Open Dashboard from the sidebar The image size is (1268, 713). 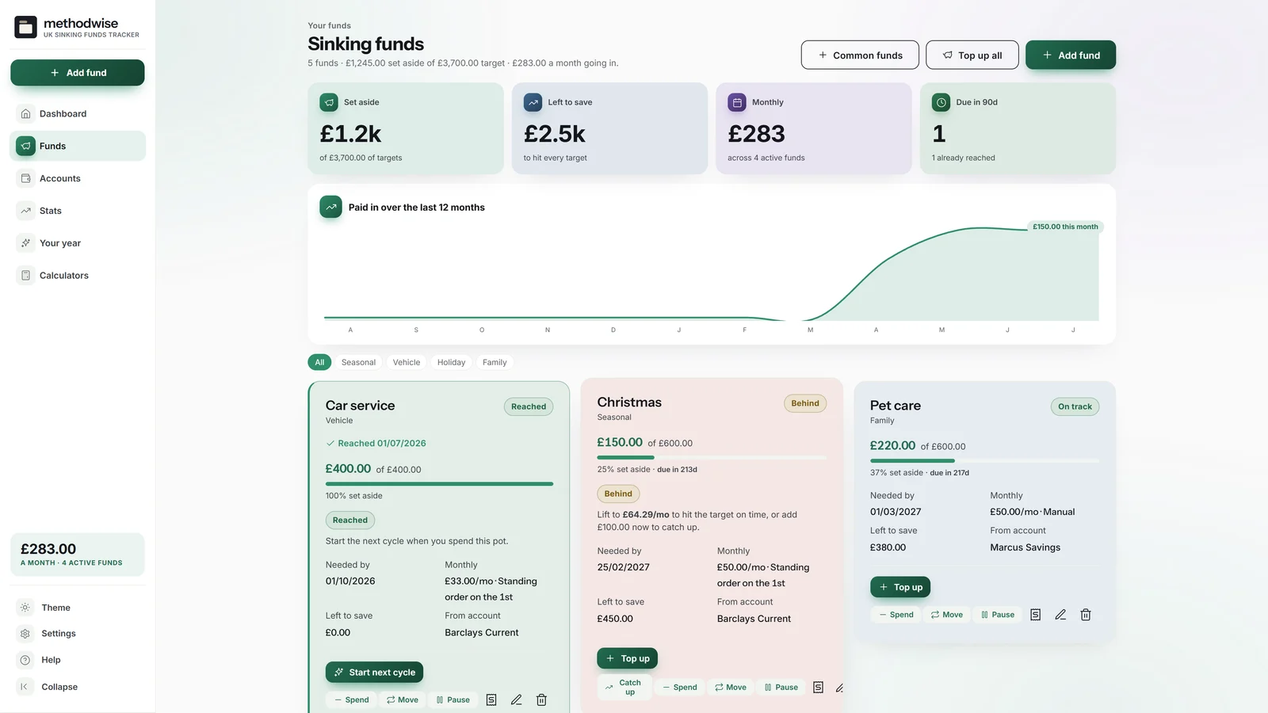tap(78, 113)
